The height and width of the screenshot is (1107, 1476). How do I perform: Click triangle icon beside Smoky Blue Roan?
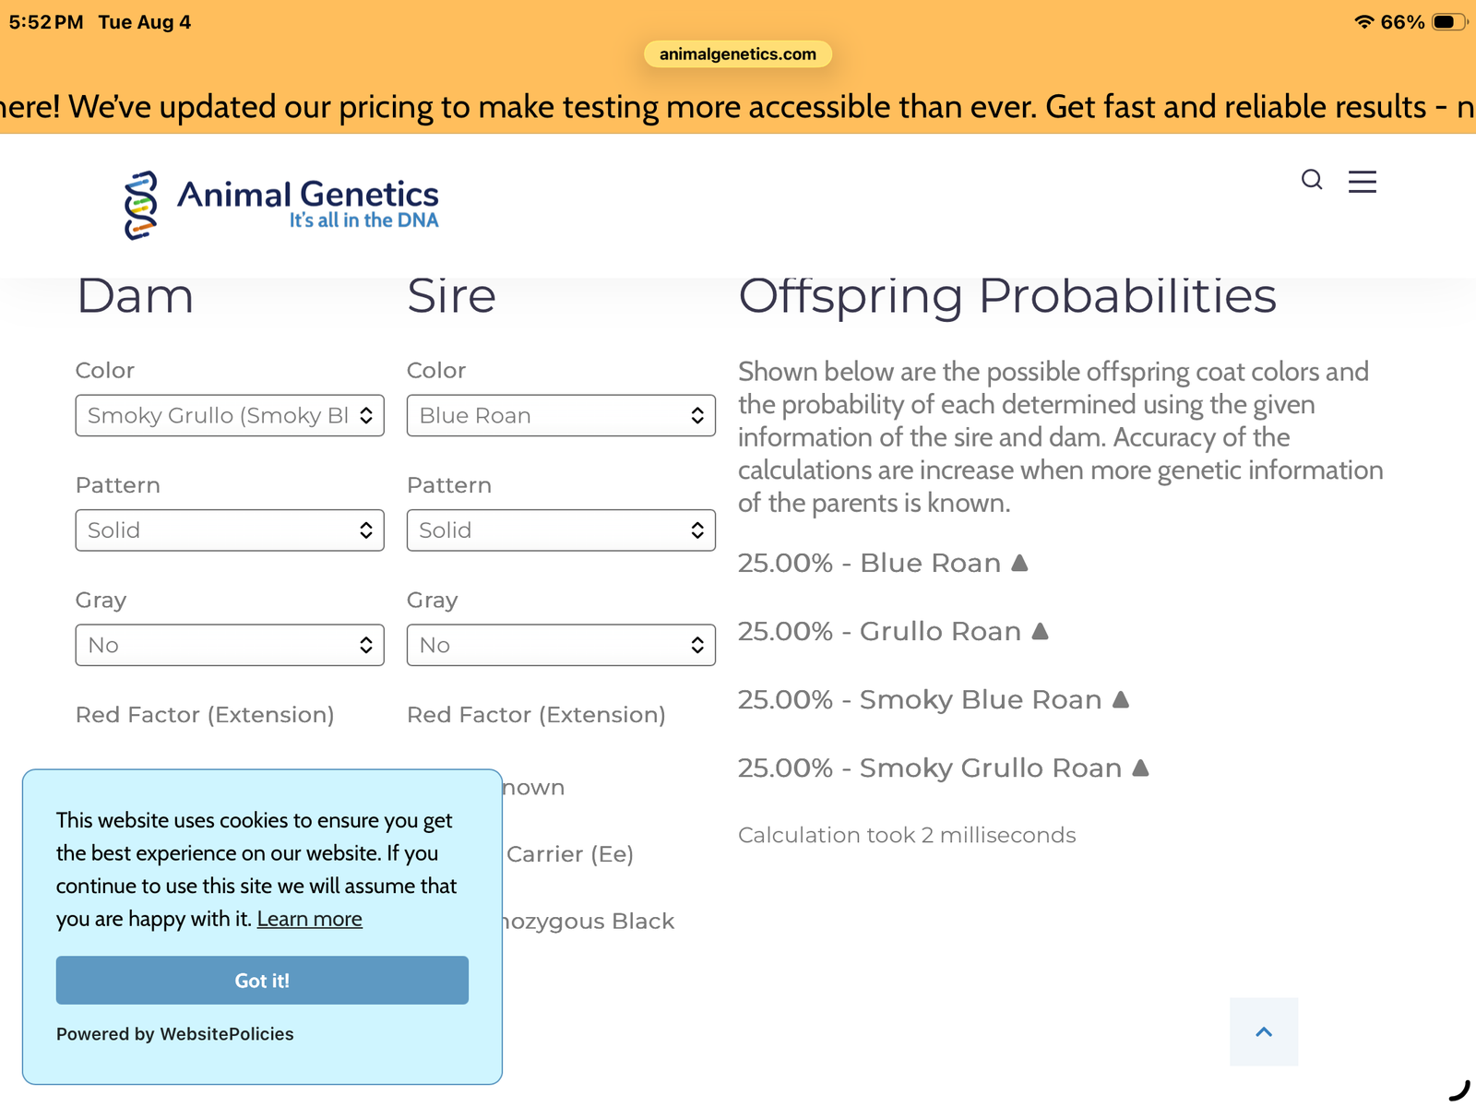click(x=1121, y=698)
